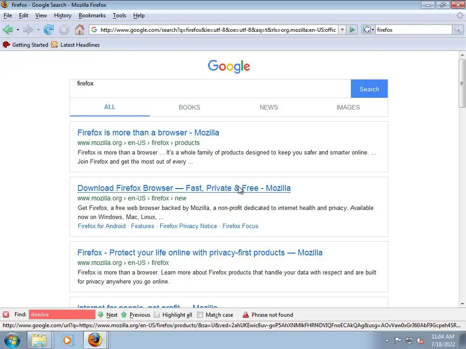This screenshot has width=466, height=349.
Task: Reload the current page
Action: click(49, 30)
